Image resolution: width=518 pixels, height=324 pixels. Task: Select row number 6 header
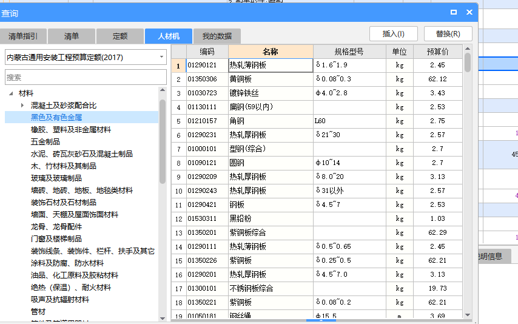click(x=179, y=135)
